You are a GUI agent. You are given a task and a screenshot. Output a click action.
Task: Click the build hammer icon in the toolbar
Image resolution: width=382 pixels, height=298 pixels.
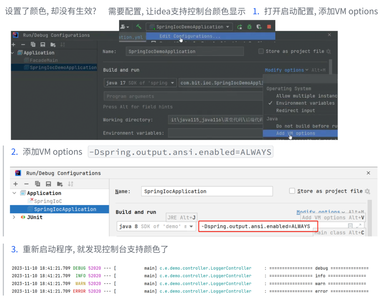139,26
